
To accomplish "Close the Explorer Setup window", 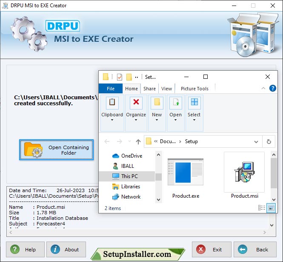I will pyautogui.click(x=268, y=77).
